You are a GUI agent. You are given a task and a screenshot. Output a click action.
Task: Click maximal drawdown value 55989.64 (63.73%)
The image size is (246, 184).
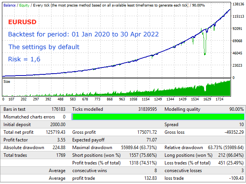[x=139, y=148]
